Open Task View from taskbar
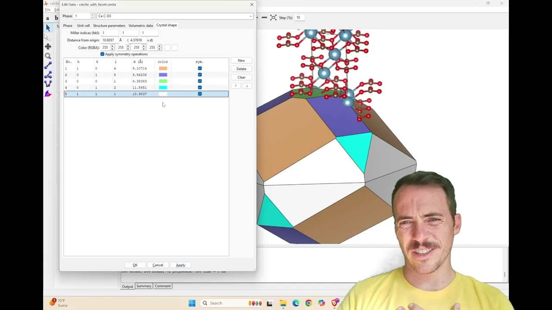This screenshot has height=310, width=552. pos(270,303)
